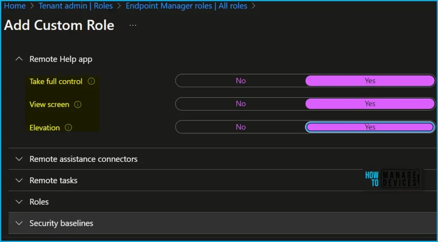Set View screen to No
This screenshot has height=242, width=438.
point(240,104)
